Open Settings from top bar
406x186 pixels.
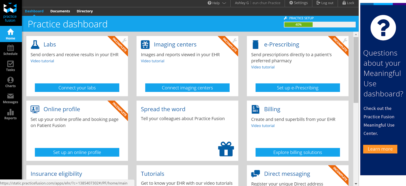click(298, 3)
